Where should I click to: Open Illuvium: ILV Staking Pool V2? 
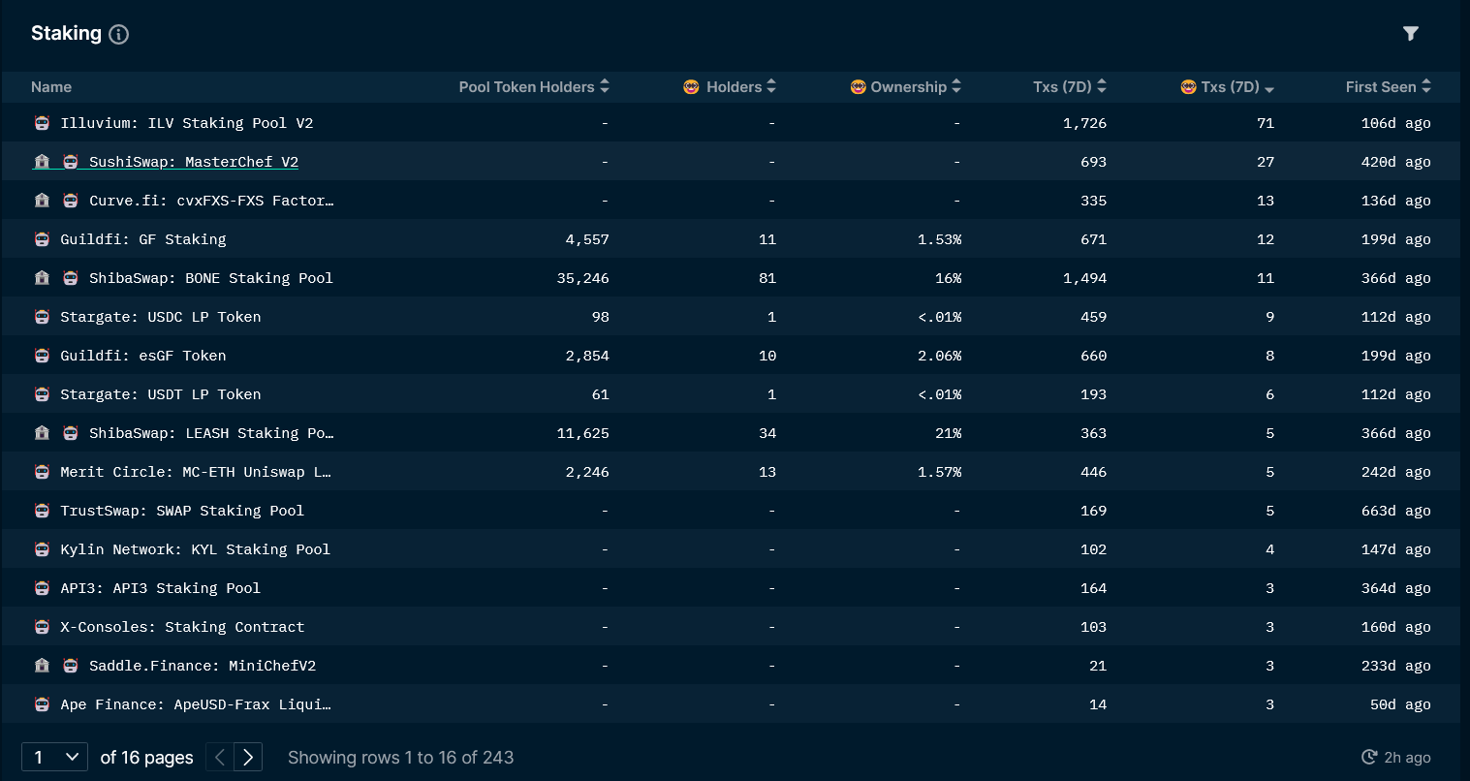(187, 123)
